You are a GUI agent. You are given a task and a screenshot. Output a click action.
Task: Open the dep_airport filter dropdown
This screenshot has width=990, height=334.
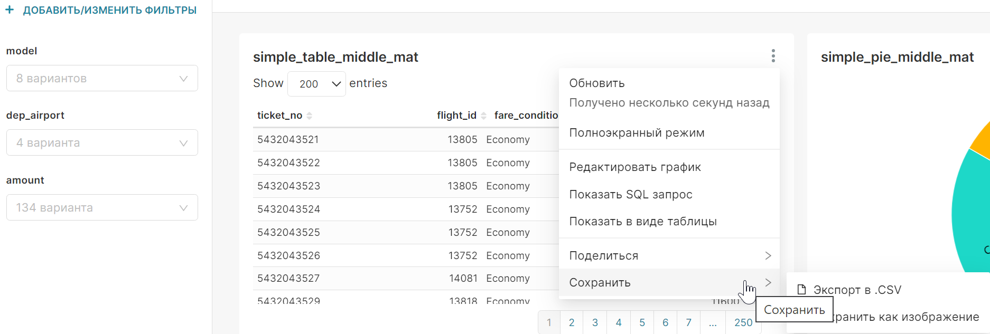[102, 142]
